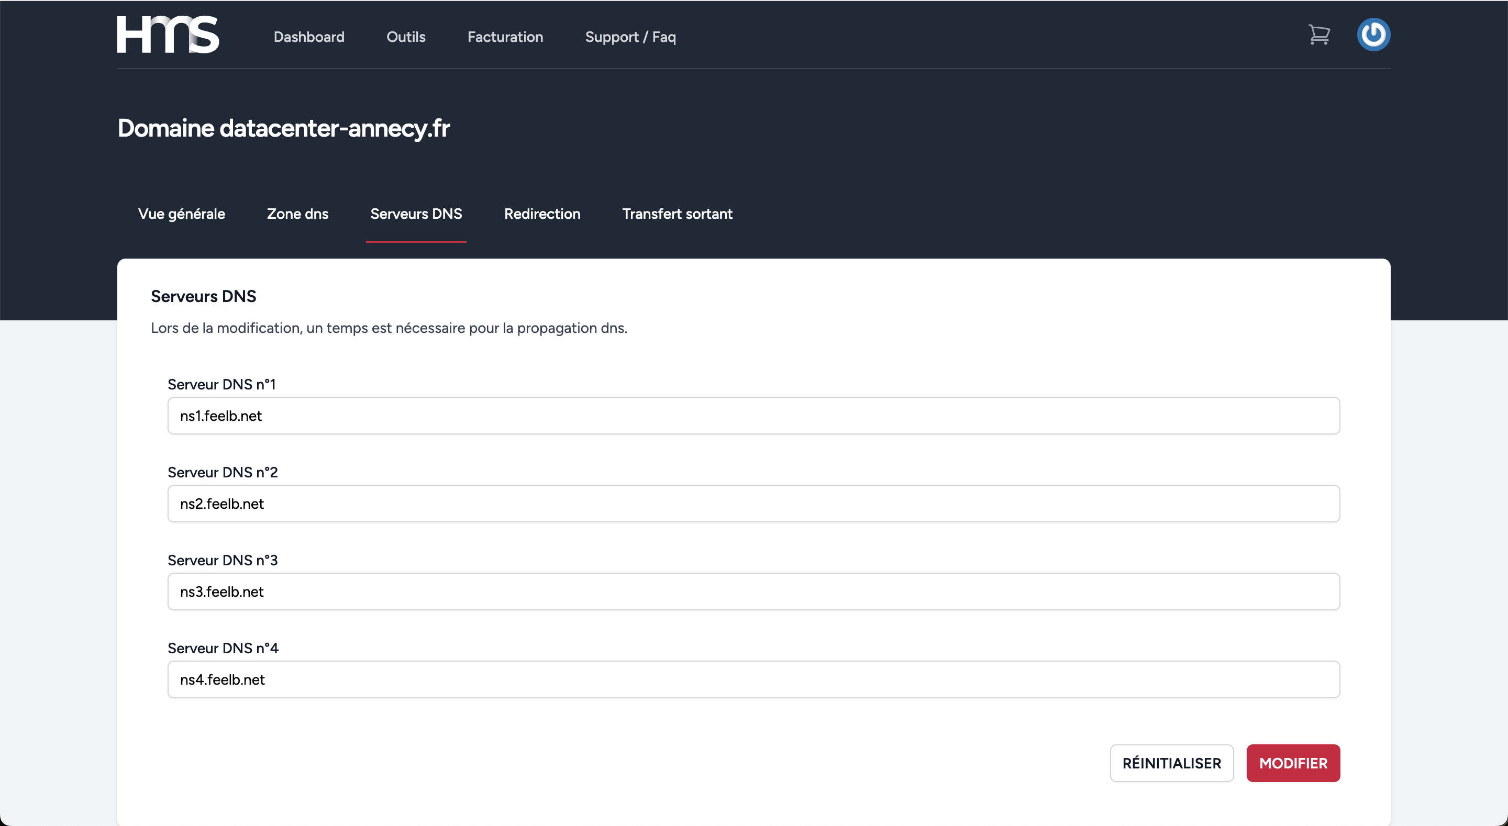This screenshot has height=826, width=1508.
Task: Open the Outils menu
Action: coord(406,37)
